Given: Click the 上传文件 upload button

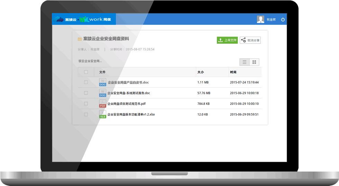Looking at the screenshot, I should [x=227, y=40].
